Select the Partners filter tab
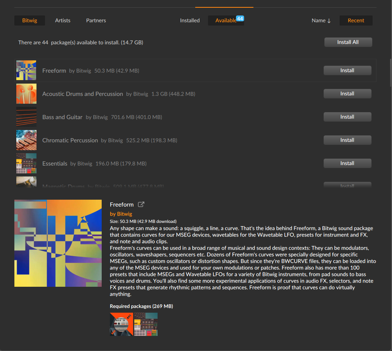Image resolution: width=392 pixels, height=351 pixels. pos(96,21)
